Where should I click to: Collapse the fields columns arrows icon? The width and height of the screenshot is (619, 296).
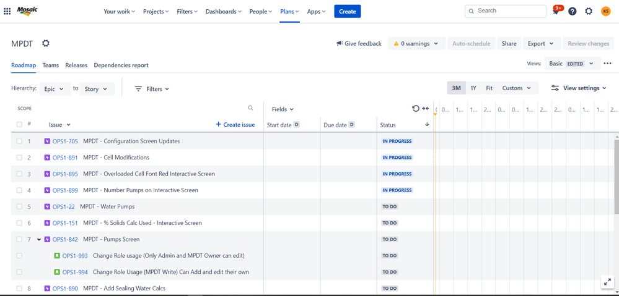click(x=425, y=109)
